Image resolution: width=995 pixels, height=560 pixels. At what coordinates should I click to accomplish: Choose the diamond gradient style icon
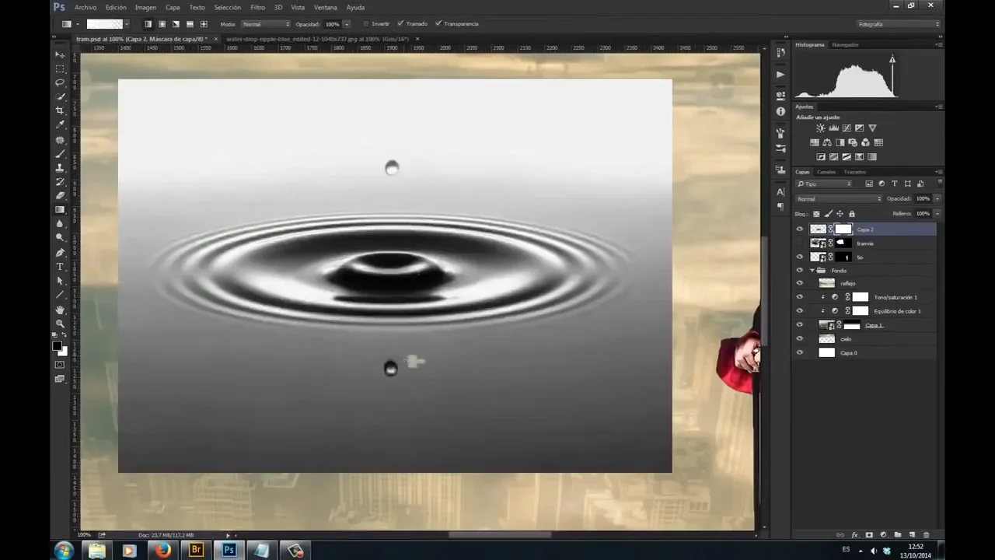coord(204,24)
